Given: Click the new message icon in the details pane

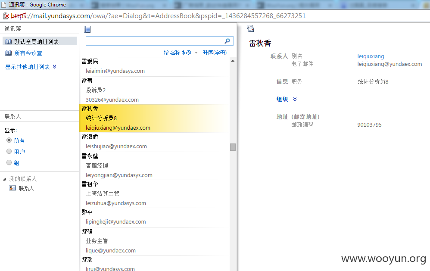Looking at the screenshot, I should click(250, 28).
